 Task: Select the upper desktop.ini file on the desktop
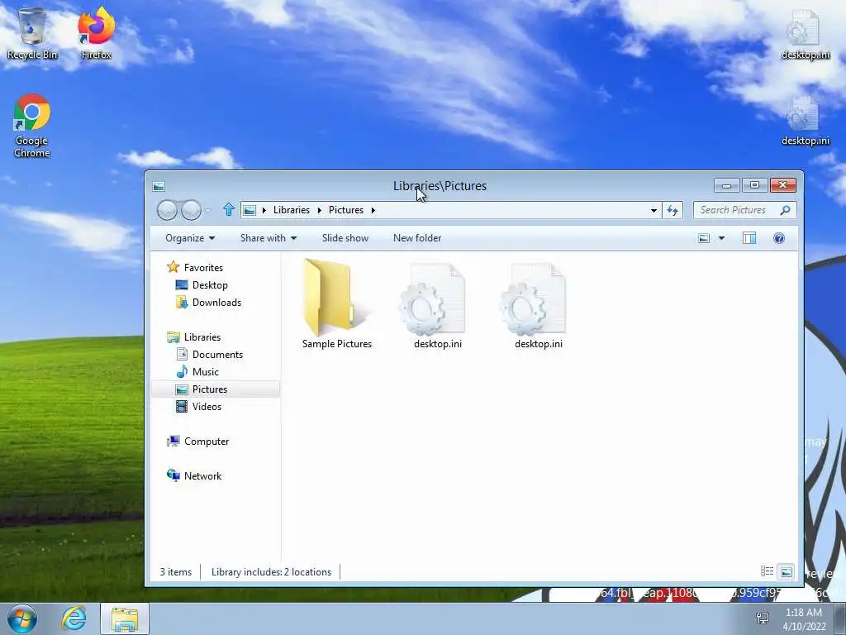click(805, 33)
